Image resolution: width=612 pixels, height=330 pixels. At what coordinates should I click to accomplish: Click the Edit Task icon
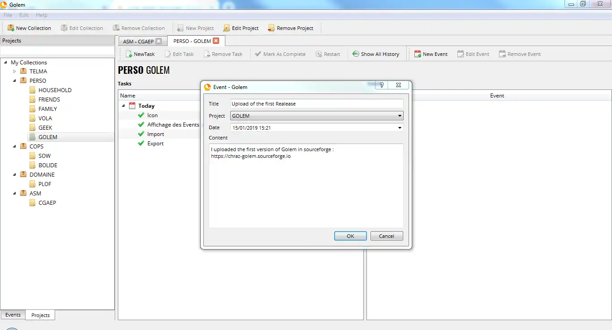[x=168, y=54]
